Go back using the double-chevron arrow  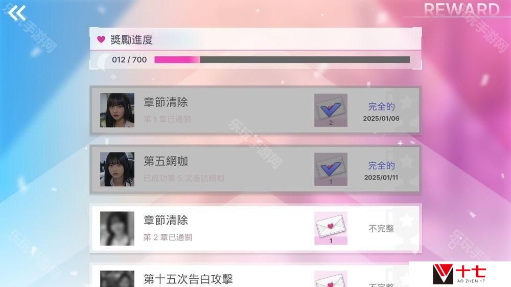17,13
